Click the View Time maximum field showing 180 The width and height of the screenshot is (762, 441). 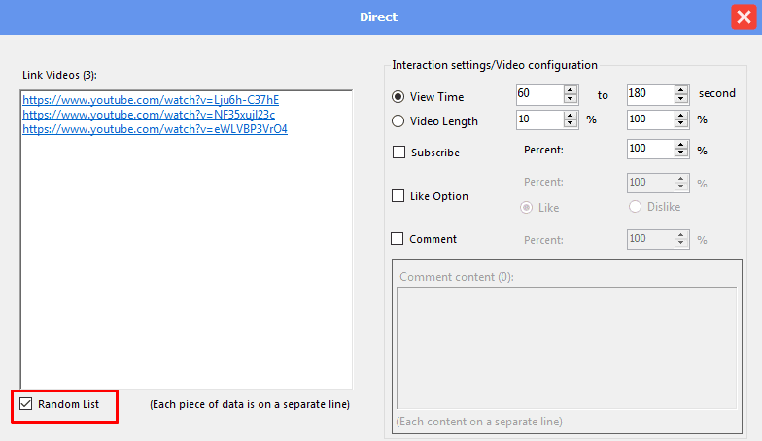pyautogui.click(x=651, y=93)
